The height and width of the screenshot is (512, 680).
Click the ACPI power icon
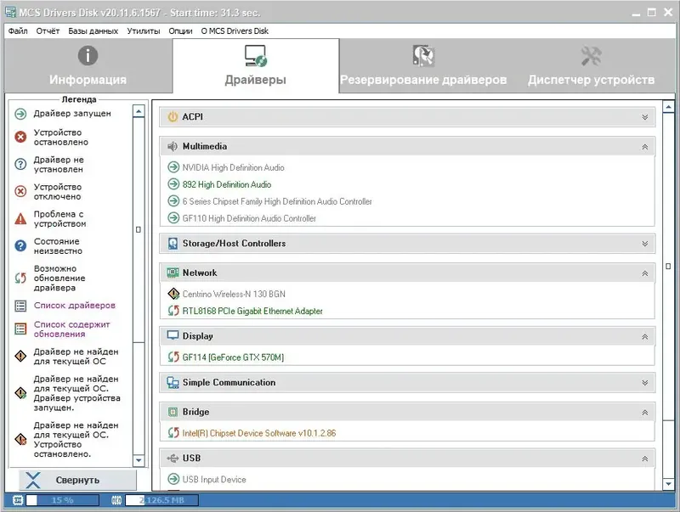tap(173, 116)
